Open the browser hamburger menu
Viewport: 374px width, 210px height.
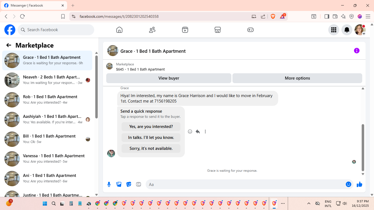(368, 16)
